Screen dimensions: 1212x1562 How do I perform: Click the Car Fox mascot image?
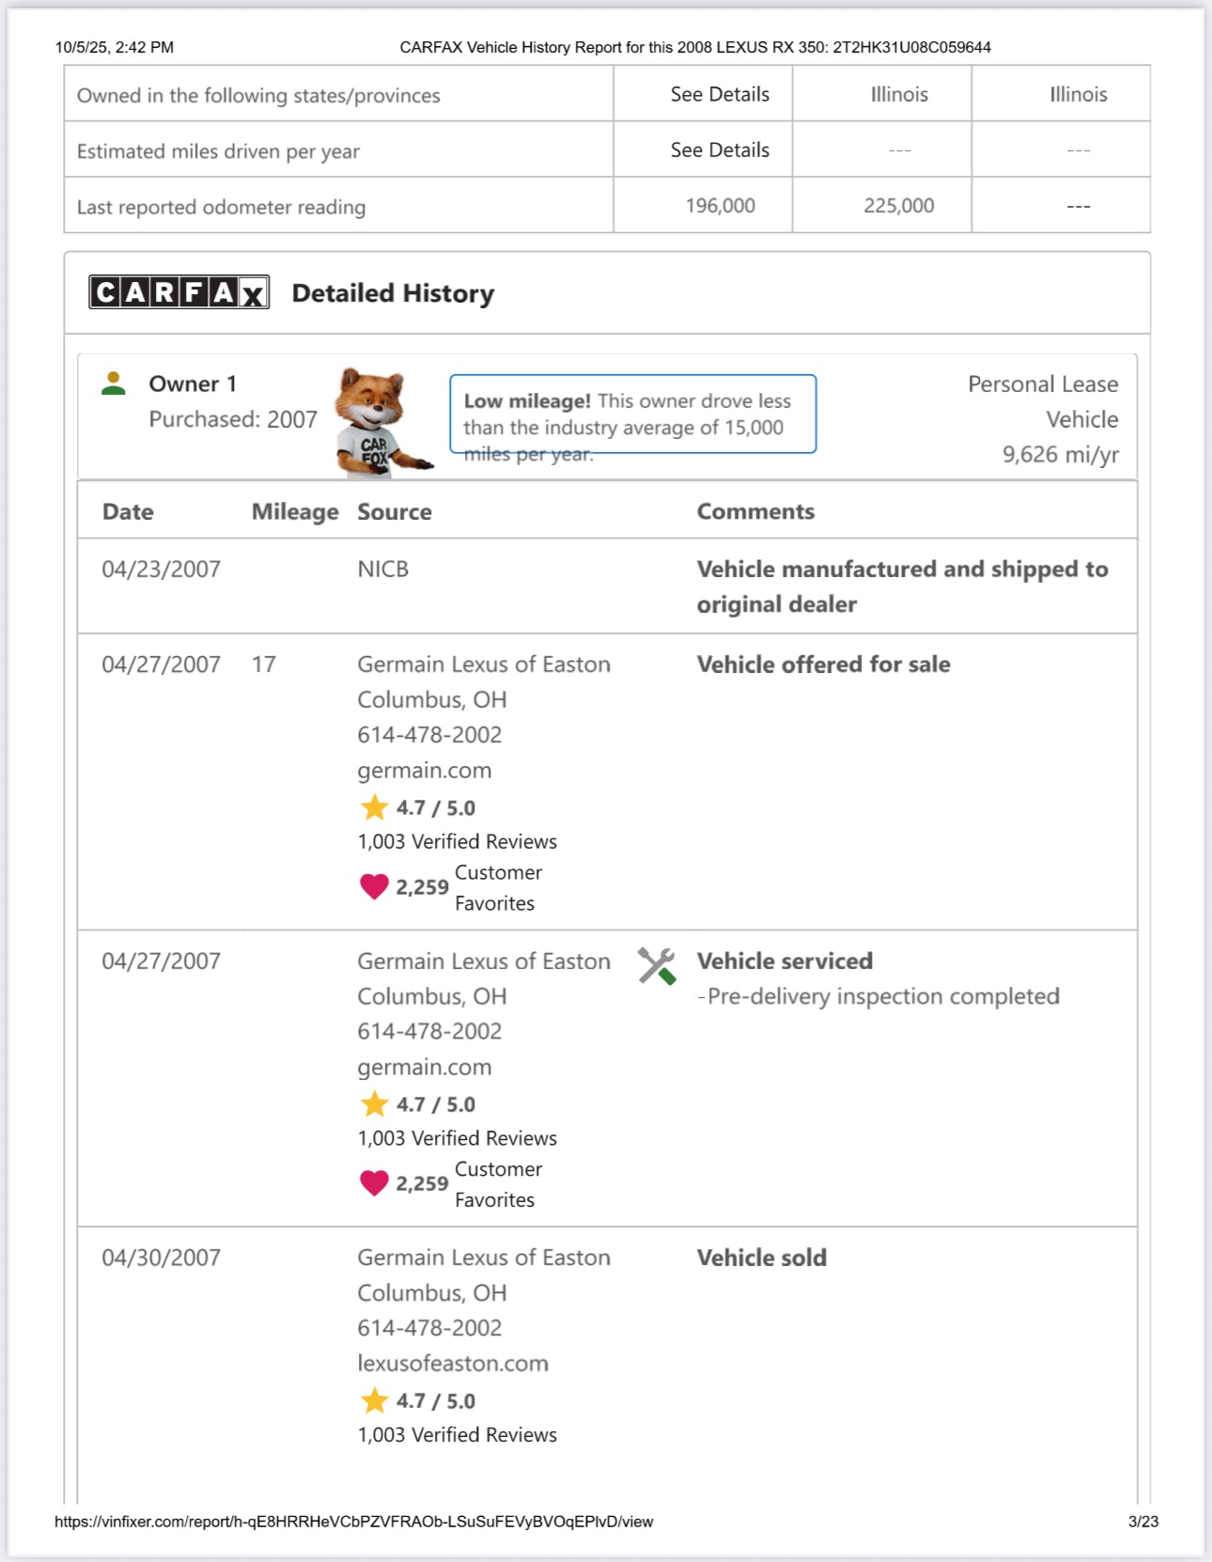[x=378, y=421]
